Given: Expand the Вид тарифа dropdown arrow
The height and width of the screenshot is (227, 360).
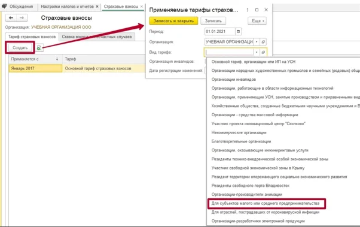Looking at the screenshot, I should pyautogui.click(x=257, y=52).
